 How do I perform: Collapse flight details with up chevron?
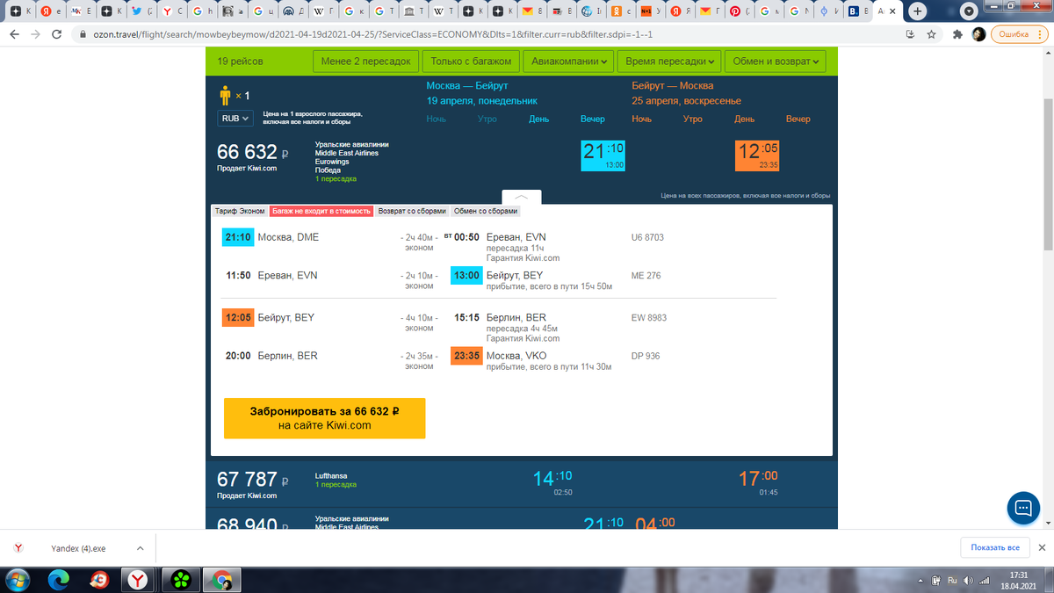(522, 198)
